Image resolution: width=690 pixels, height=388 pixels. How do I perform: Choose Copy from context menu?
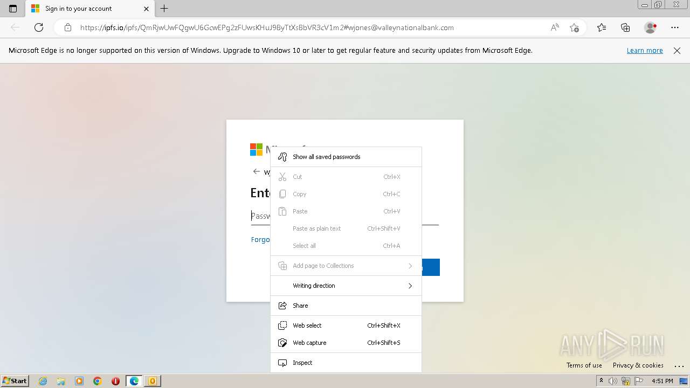coord(346,194)
